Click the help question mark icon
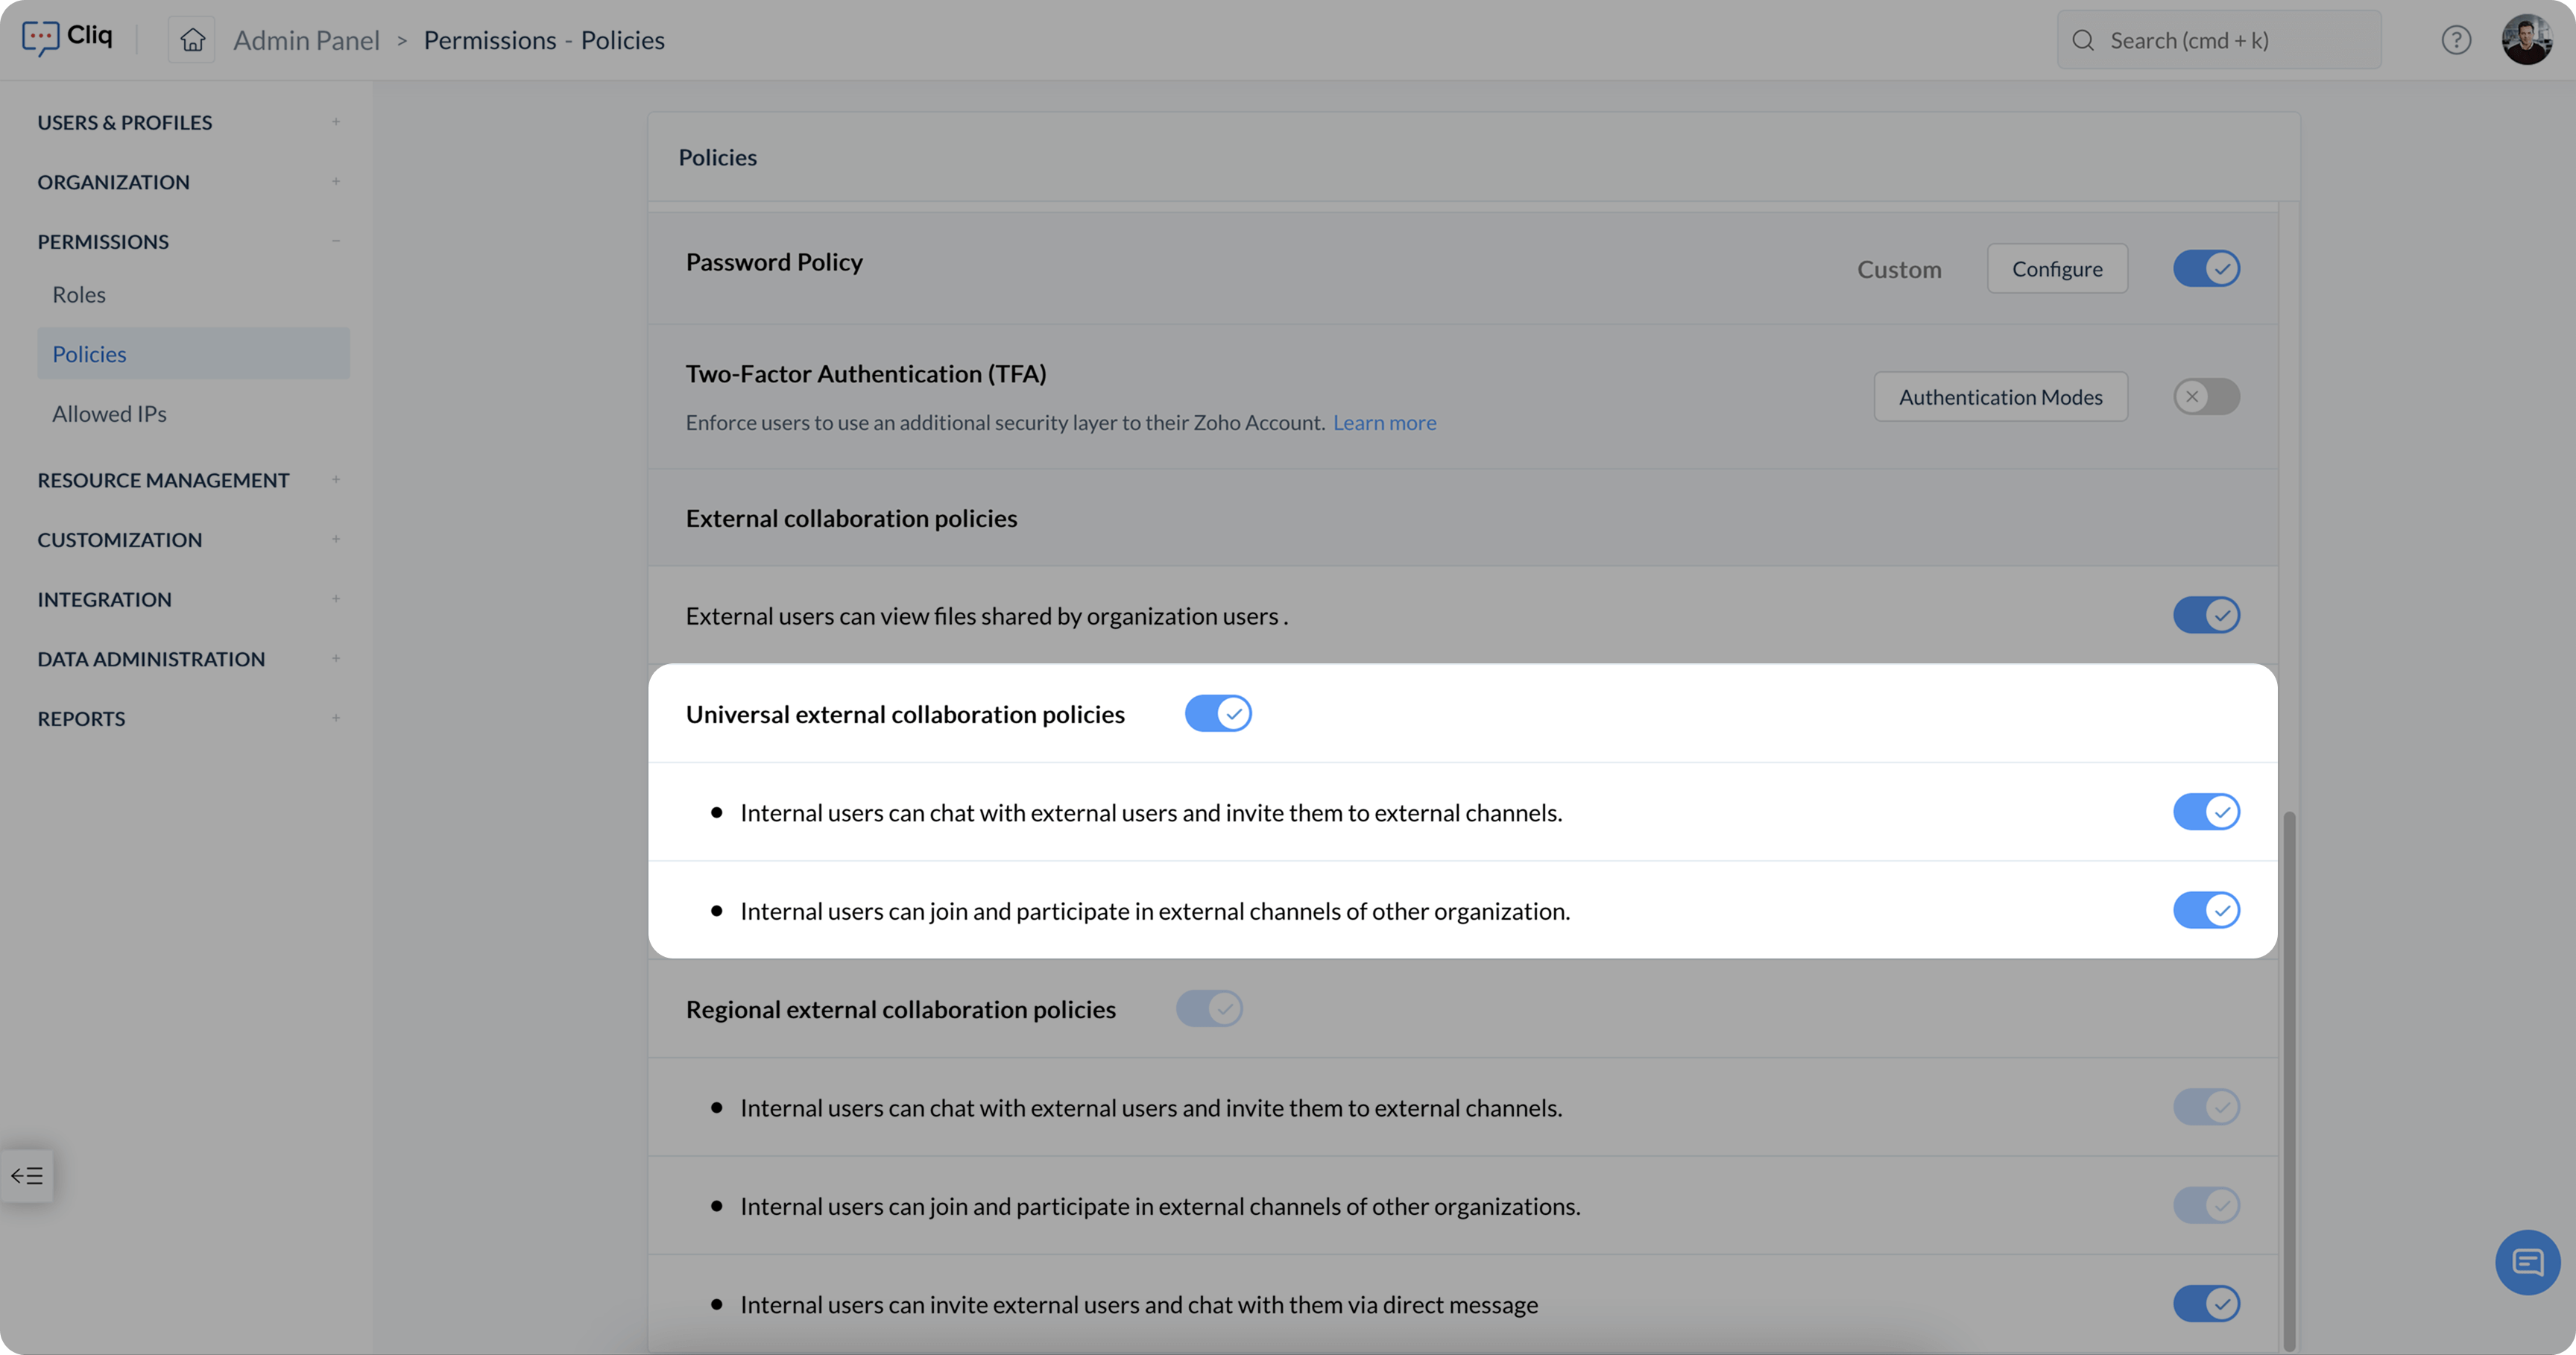This screenshot has width=2576, height=1355. [x=2456, y=40]
